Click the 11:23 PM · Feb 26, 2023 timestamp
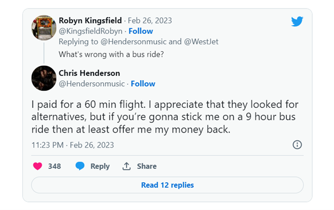 pyautogui.click(x=73, y=145)
